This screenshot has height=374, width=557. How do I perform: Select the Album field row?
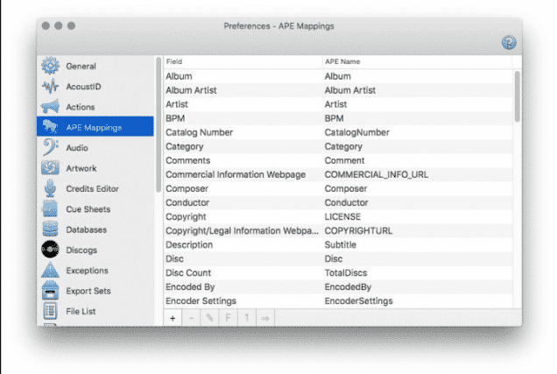click(x=338, y=76)
